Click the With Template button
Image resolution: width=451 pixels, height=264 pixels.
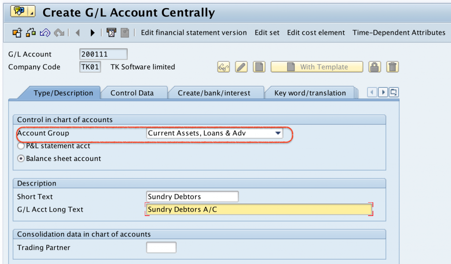pyautogui.click(x=317, y=67)
